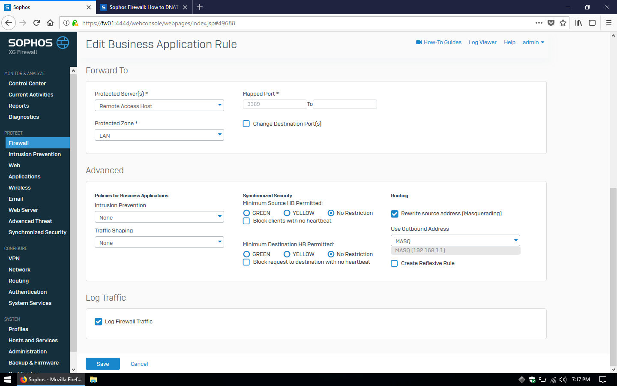Bookmark this page with star icon
The image size is (617, 386).
click(563, 23)
